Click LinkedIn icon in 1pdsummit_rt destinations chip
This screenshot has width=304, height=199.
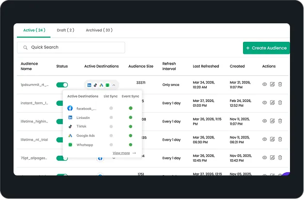pyautogui.click(x=89, y=85)
